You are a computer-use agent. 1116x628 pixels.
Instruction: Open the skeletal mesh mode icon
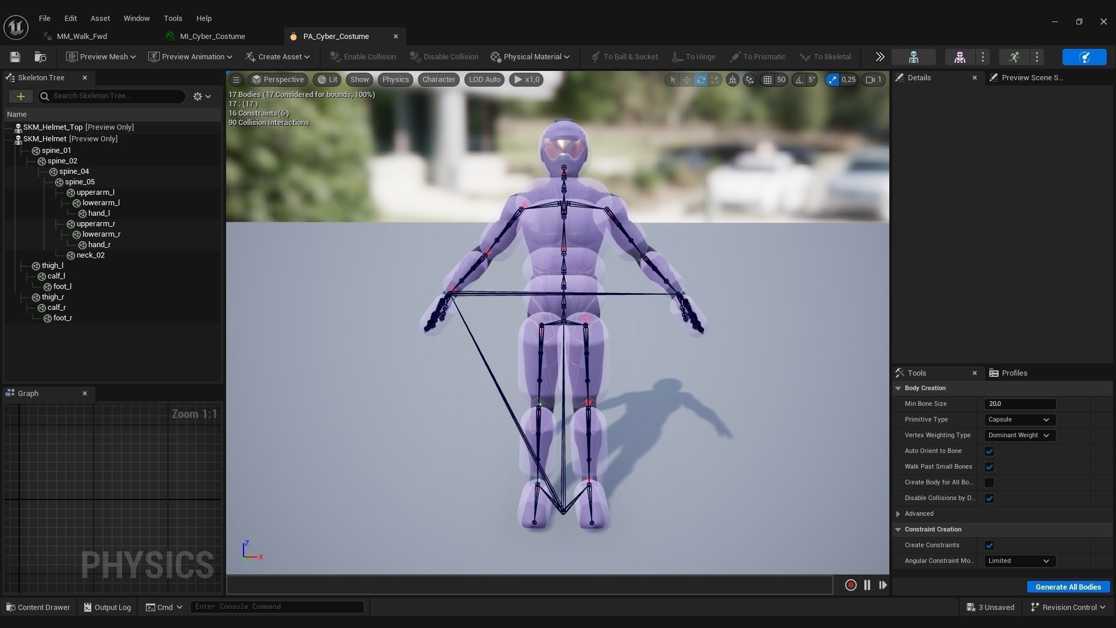[x=960, y=57]
